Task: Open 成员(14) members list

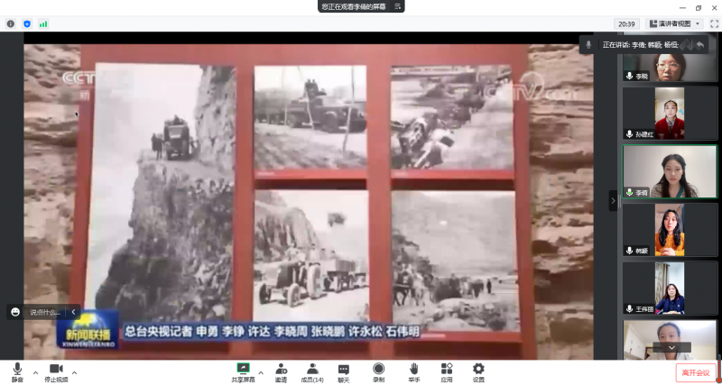Action: [x=312, y=371]
